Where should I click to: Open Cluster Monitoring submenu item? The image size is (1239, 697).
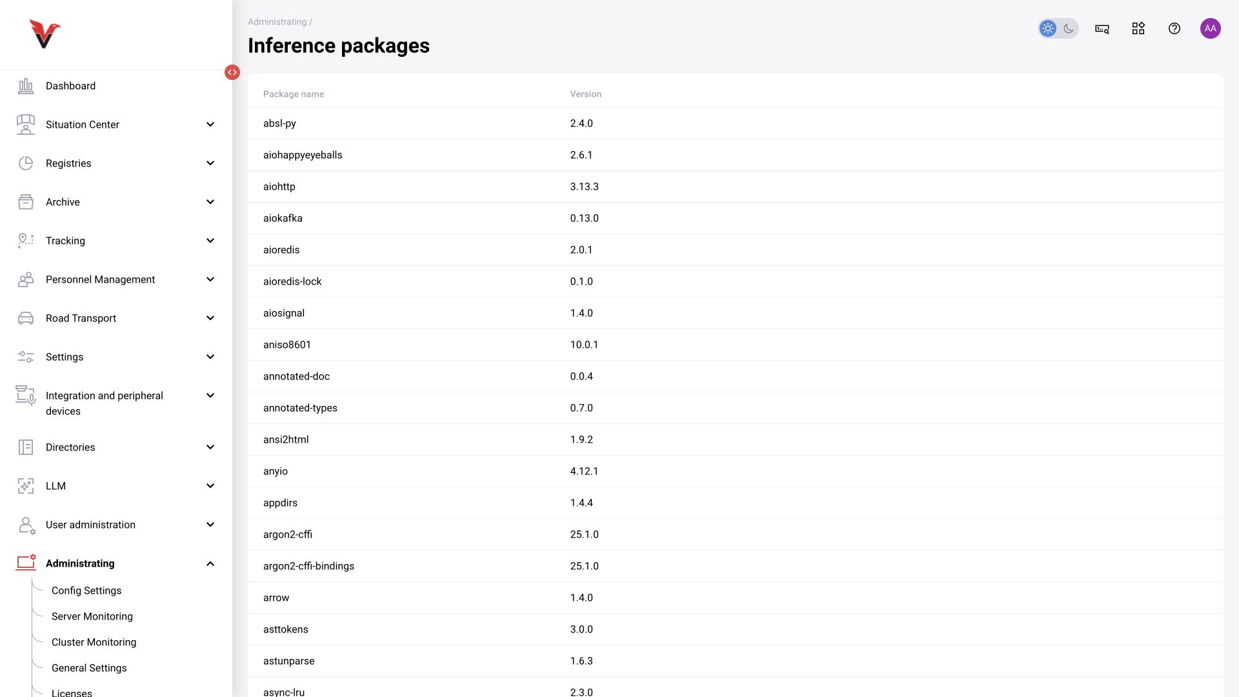click(94, 642)
